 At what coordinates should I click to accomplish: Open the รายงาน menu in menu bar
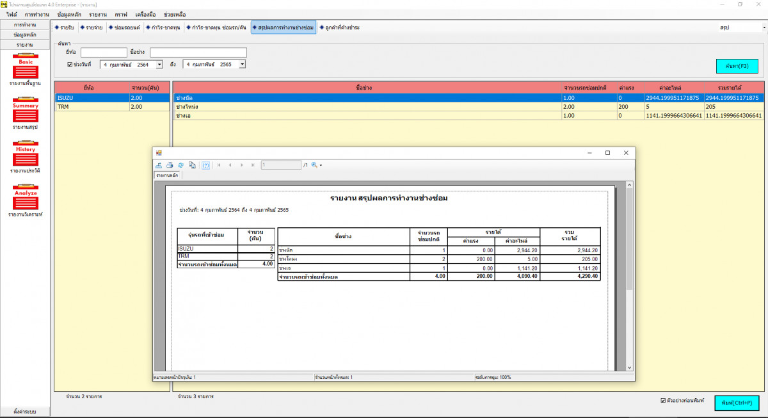(98, 14)
